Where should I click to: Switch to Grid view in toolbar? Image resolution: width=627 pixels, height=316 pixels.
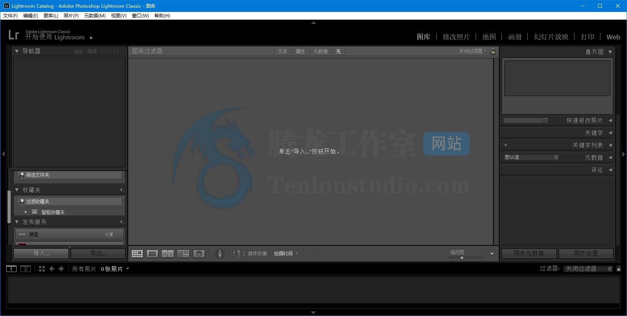pos(137,253)
